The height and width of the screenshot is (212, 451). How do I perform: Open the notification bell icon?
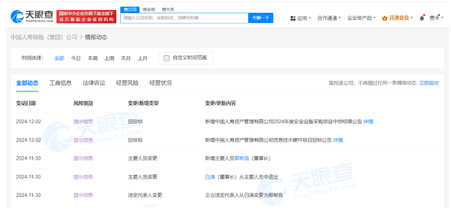[422, 18]
